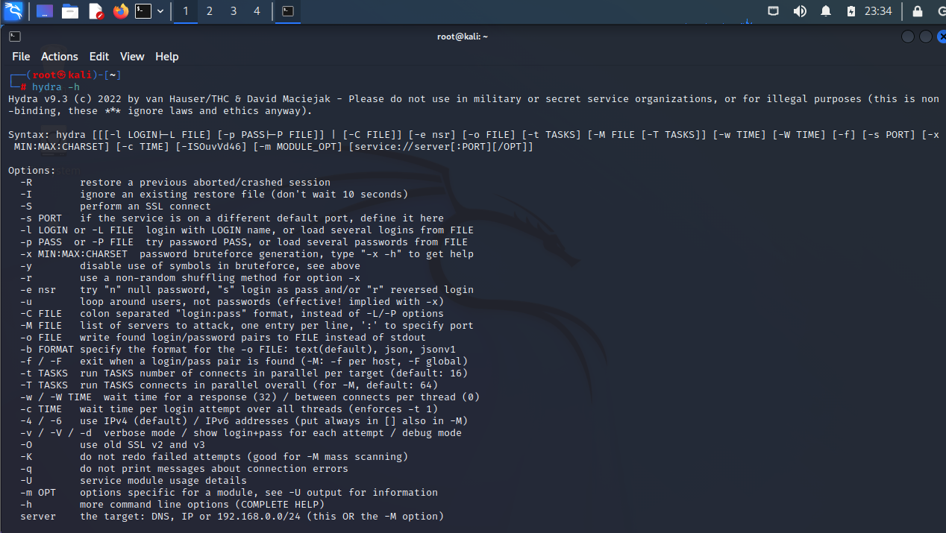Click the '-e nsr' option line
946x533 pixels.
(247, 290)
